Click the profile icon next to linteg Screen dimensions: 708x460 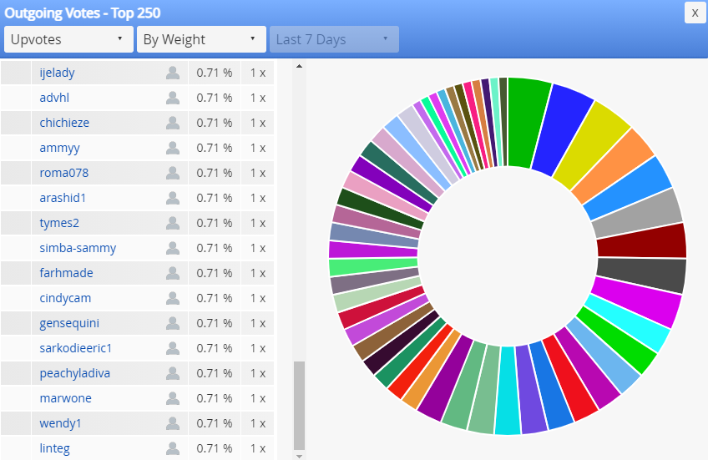pyautogui.click(x=173, y=448)
